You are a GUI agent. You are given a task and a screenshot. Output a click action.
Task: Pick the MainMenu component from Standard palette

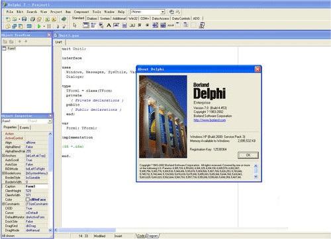(x=93, y=26)
